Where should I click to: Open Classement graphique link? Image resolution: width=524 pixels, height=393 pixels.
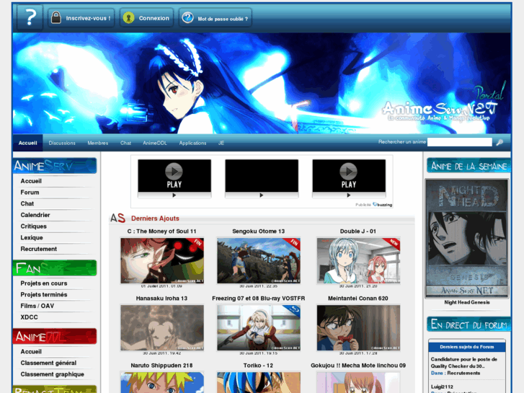[52, 374]
